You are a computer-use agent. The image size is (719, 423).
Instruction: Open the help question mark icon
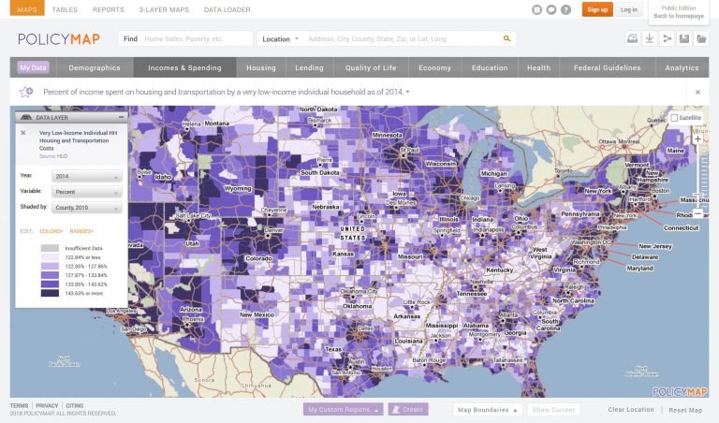pos(565,9)
